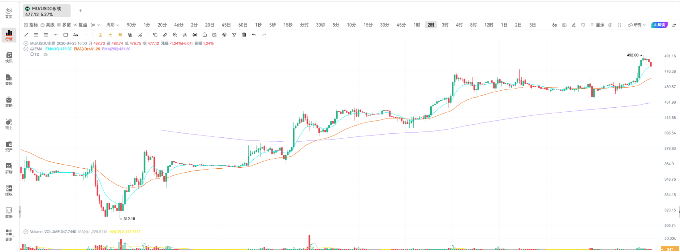This screenshot has width=680, height=252.
Task: Take a chart screenshot with camera icon
Action: [x=564, y=25]
